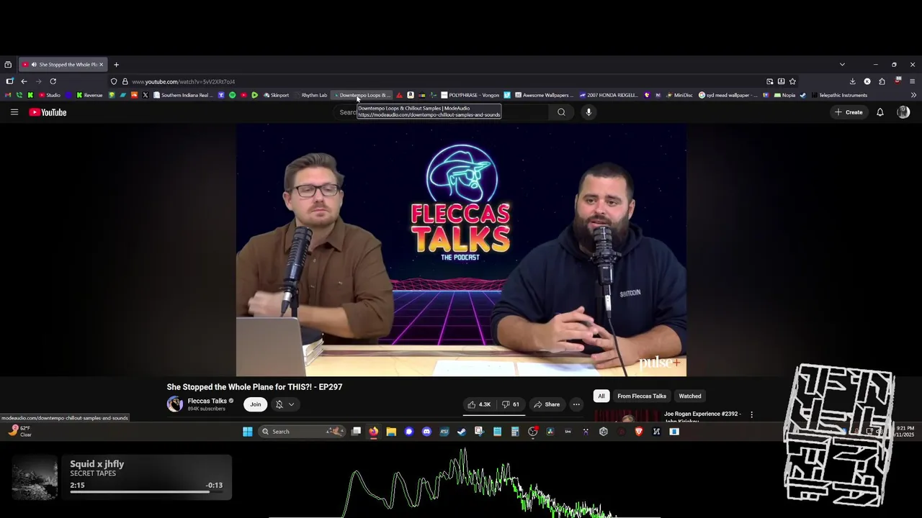Select the She Stopped the Whole Plane tab
Screen dimensions: 922x518
(x=63, y=65)
